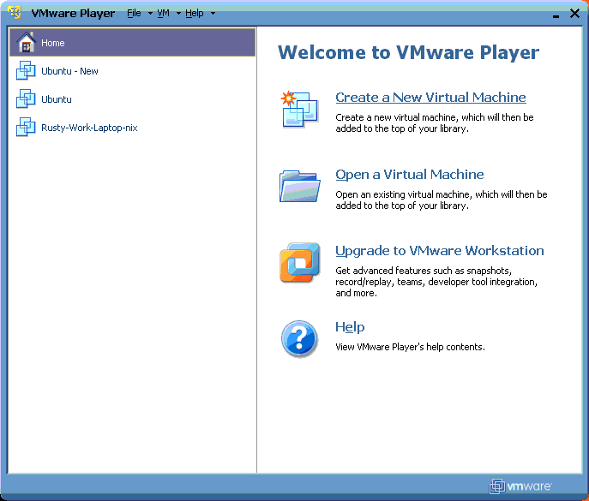589x501 pixels.
Task: Open the Help menu in the title bar
Action: click(x=195, y=13)
